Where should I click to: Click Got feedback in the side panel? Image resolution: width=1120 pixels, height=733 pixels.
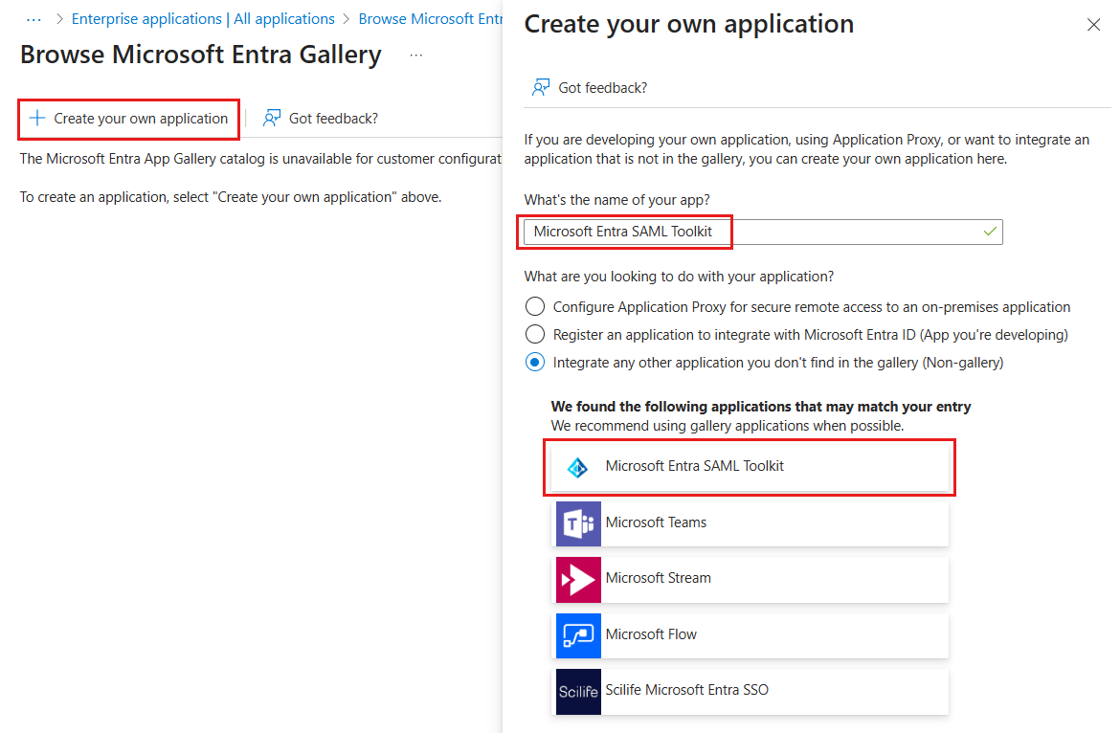[x=602, y=88]
